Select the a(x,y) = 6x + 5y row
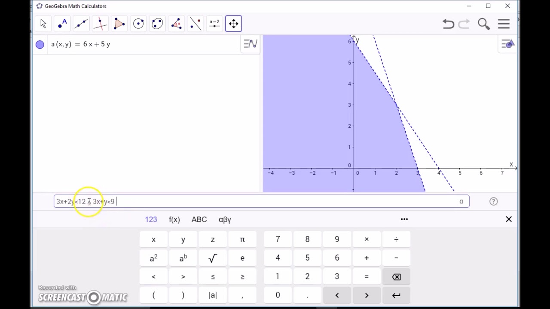Viewport: 550px width, 309px height. pos(147,44)
